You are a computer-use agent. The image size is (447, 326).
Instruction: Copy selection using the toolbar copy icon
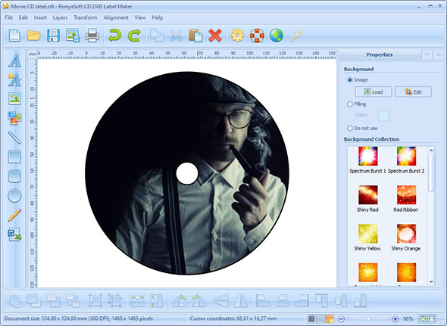coord(157,36)
